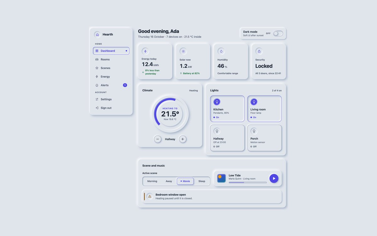
Task: Click the 'Marla Quinn · Living room' line
Action: click(x=242, y=179)
